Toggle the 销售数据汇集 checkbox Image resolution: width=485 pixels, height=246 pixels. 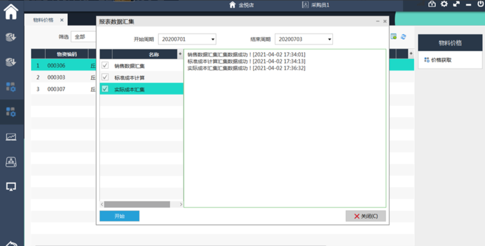(x=105, y=66)
